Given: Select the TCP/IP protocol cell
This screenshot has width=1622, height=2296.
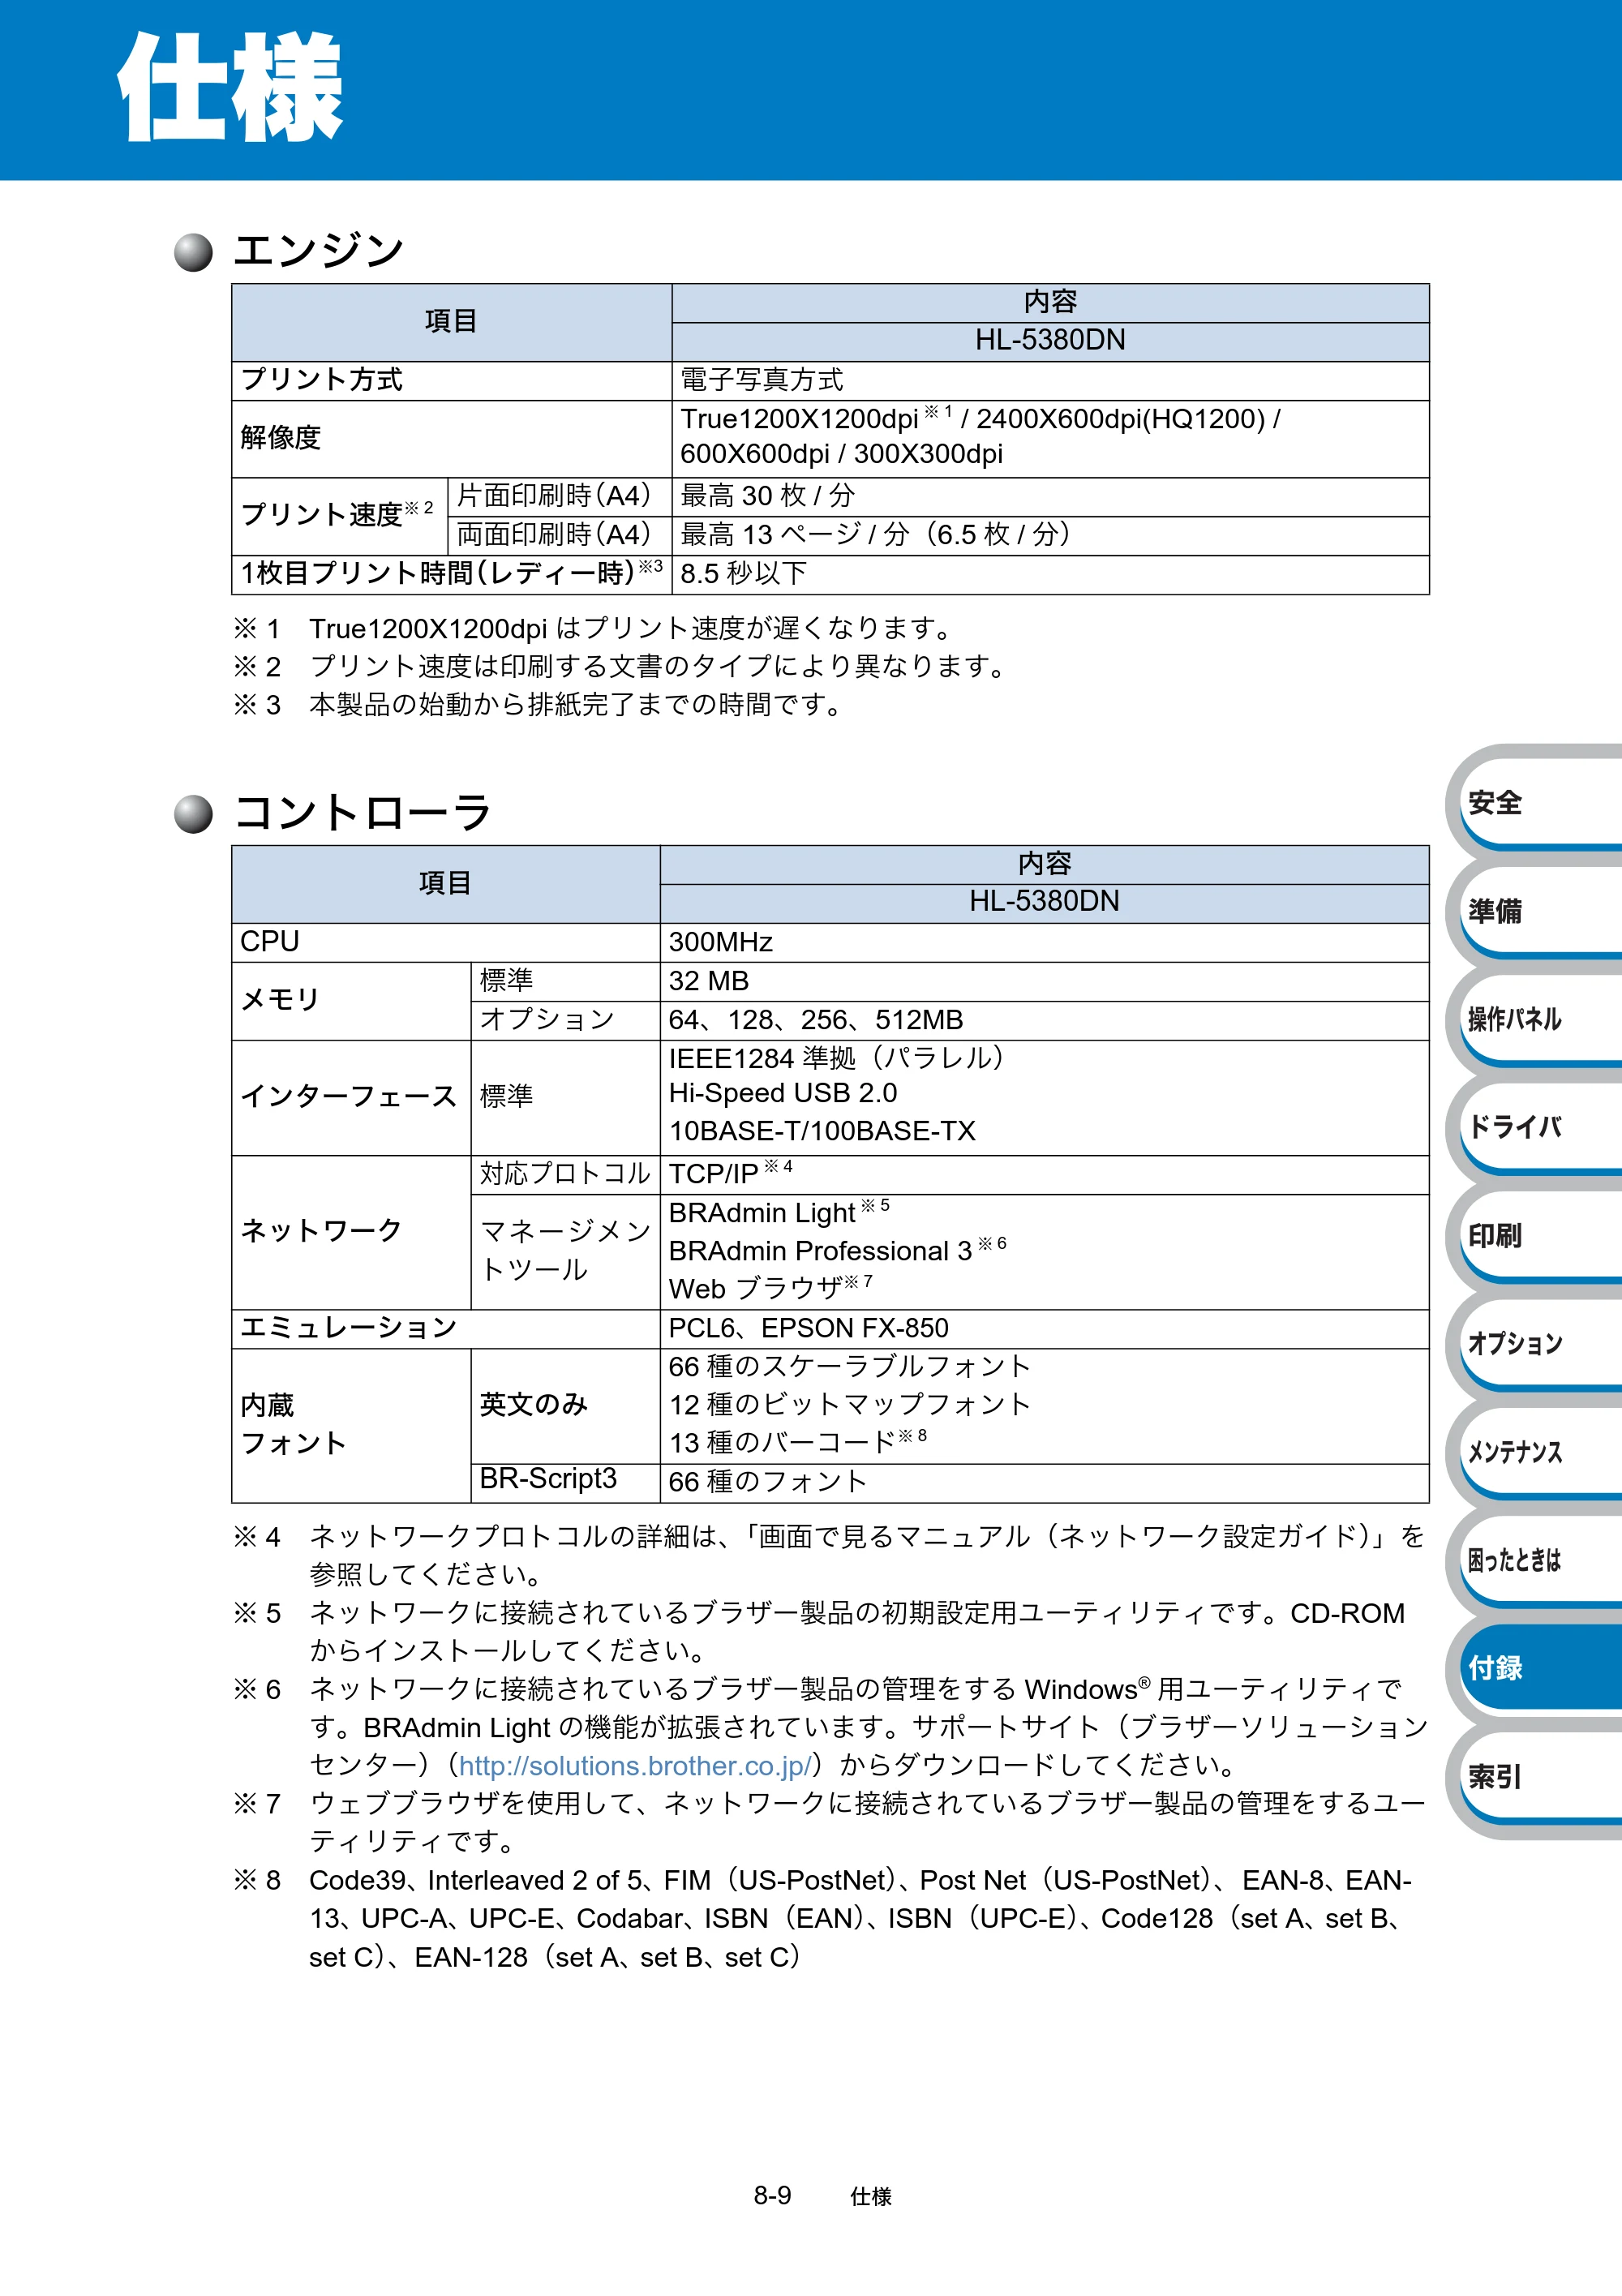Looking at the screenshot, I should click(1044, 1174).
